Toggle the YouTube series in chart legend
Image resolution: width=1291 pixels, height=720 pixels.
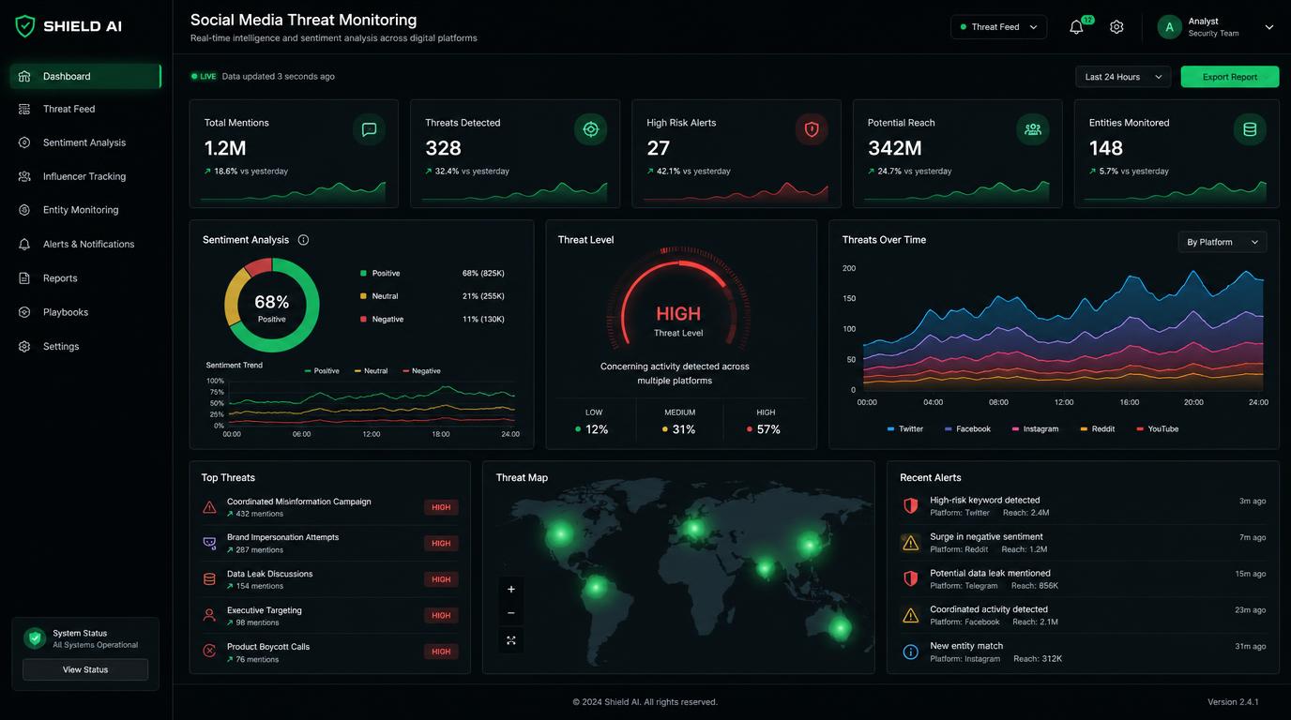click(1157, 428)
